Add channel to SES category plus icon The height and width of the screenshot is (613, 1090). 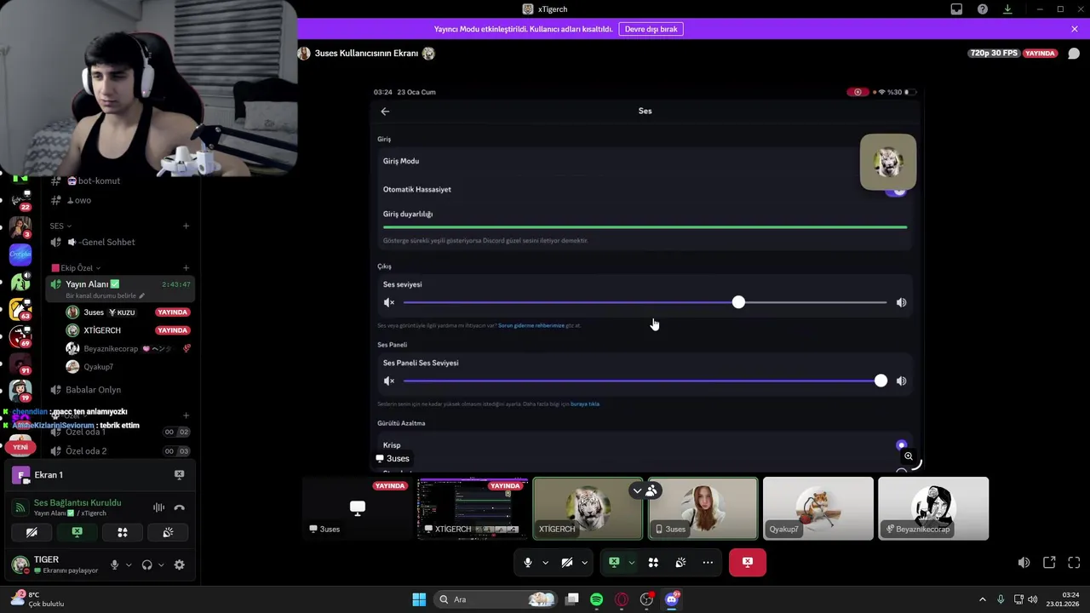point(186,226)
